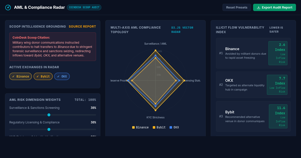The height and width of the screenshot is (158, 301).
Task: Click the AML & Compliance Radar title
Action: 39,8
